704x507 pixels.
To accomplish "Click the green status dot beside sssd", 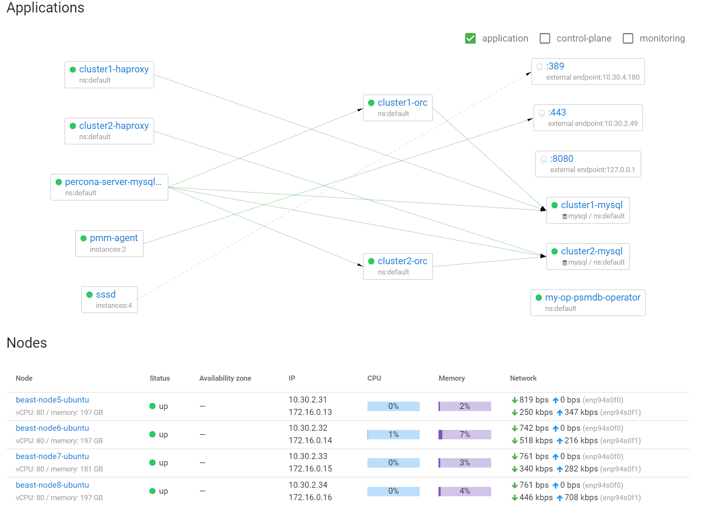I will tap(89, 295).
